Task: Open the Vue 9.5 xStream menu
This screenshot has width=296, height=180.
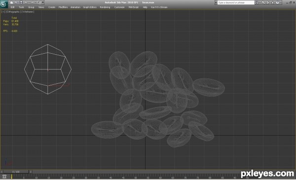Action: [159, 7]
